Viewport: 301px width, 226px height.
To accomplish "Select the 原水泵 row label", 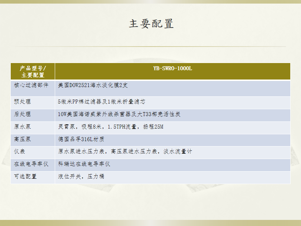I will tap(23, 127).
